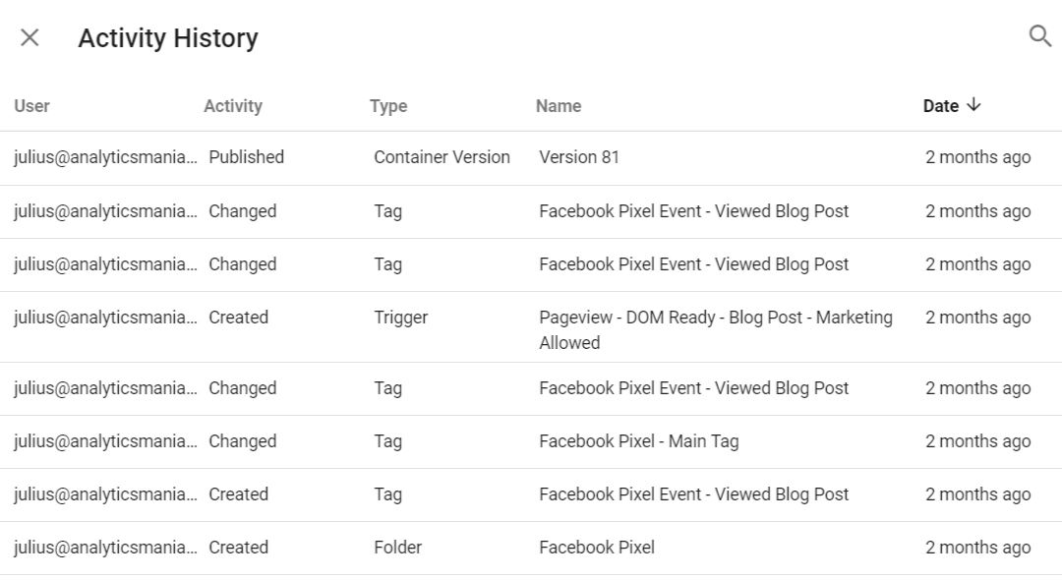Open search in Activity History
The height and width of the screenshot is (580, 1062).
click(1039, 37)
